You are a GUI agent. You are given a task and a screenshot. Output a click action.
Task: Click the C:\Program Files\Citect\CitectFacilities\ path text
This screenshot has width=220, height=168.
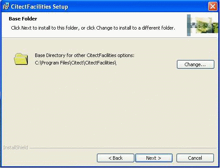point(76,63)
